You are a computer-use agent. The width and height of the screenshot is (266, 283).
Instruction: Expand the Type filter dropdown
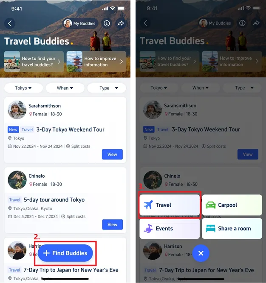click(107, 88)
